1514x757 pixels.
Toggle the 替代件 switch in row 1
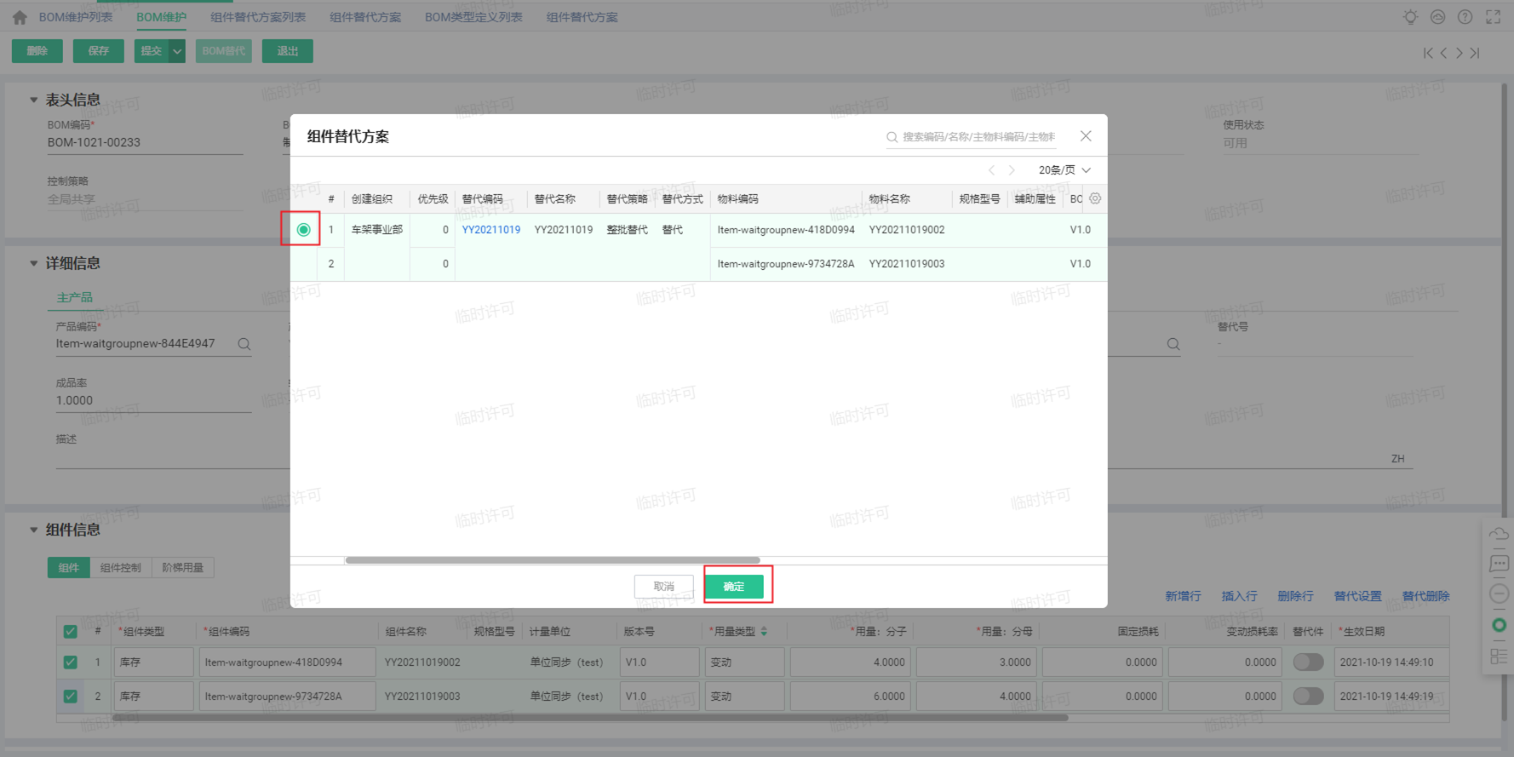[1308, 662]
